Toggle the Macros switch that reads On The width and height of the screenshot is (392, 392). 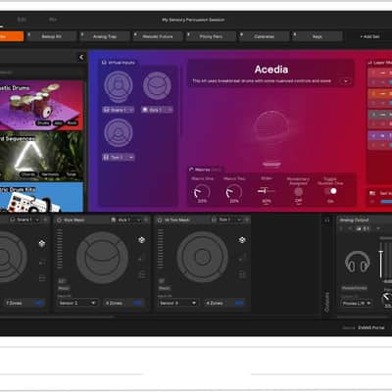330,191
